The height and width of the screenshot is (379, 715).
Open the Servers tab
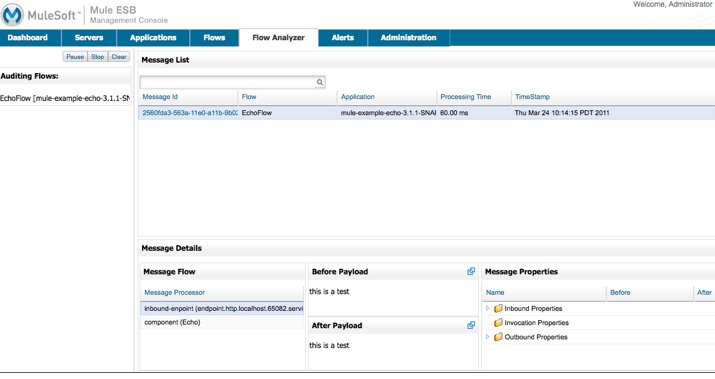click(89, 38)
